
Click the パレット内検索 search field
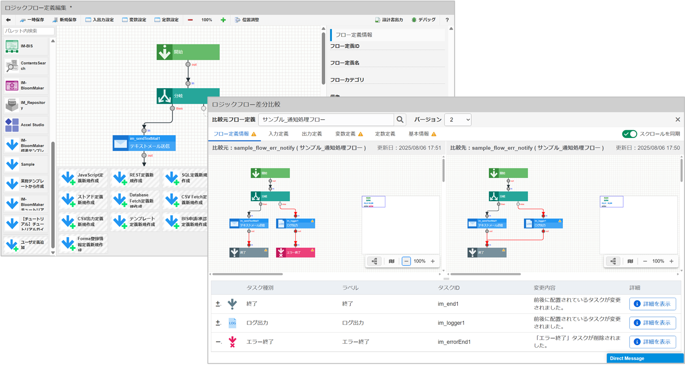[29, 31]
